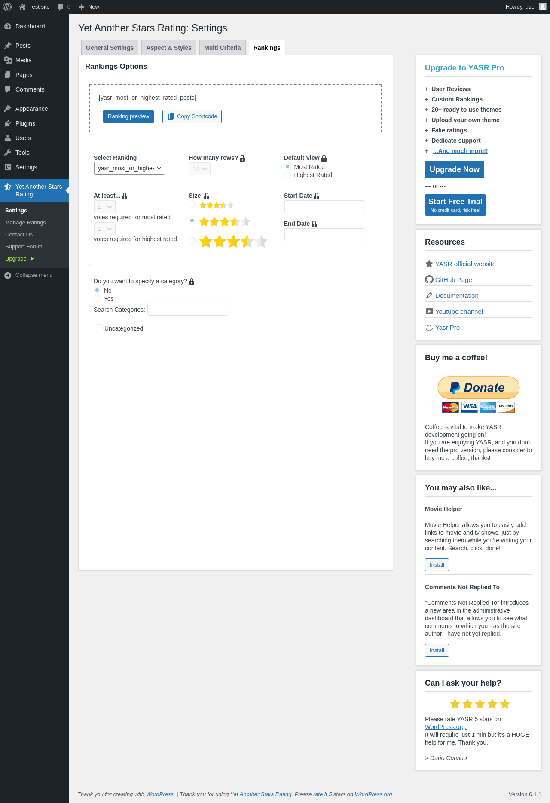Select Yes for specify a category

click(x=97, y=299)
